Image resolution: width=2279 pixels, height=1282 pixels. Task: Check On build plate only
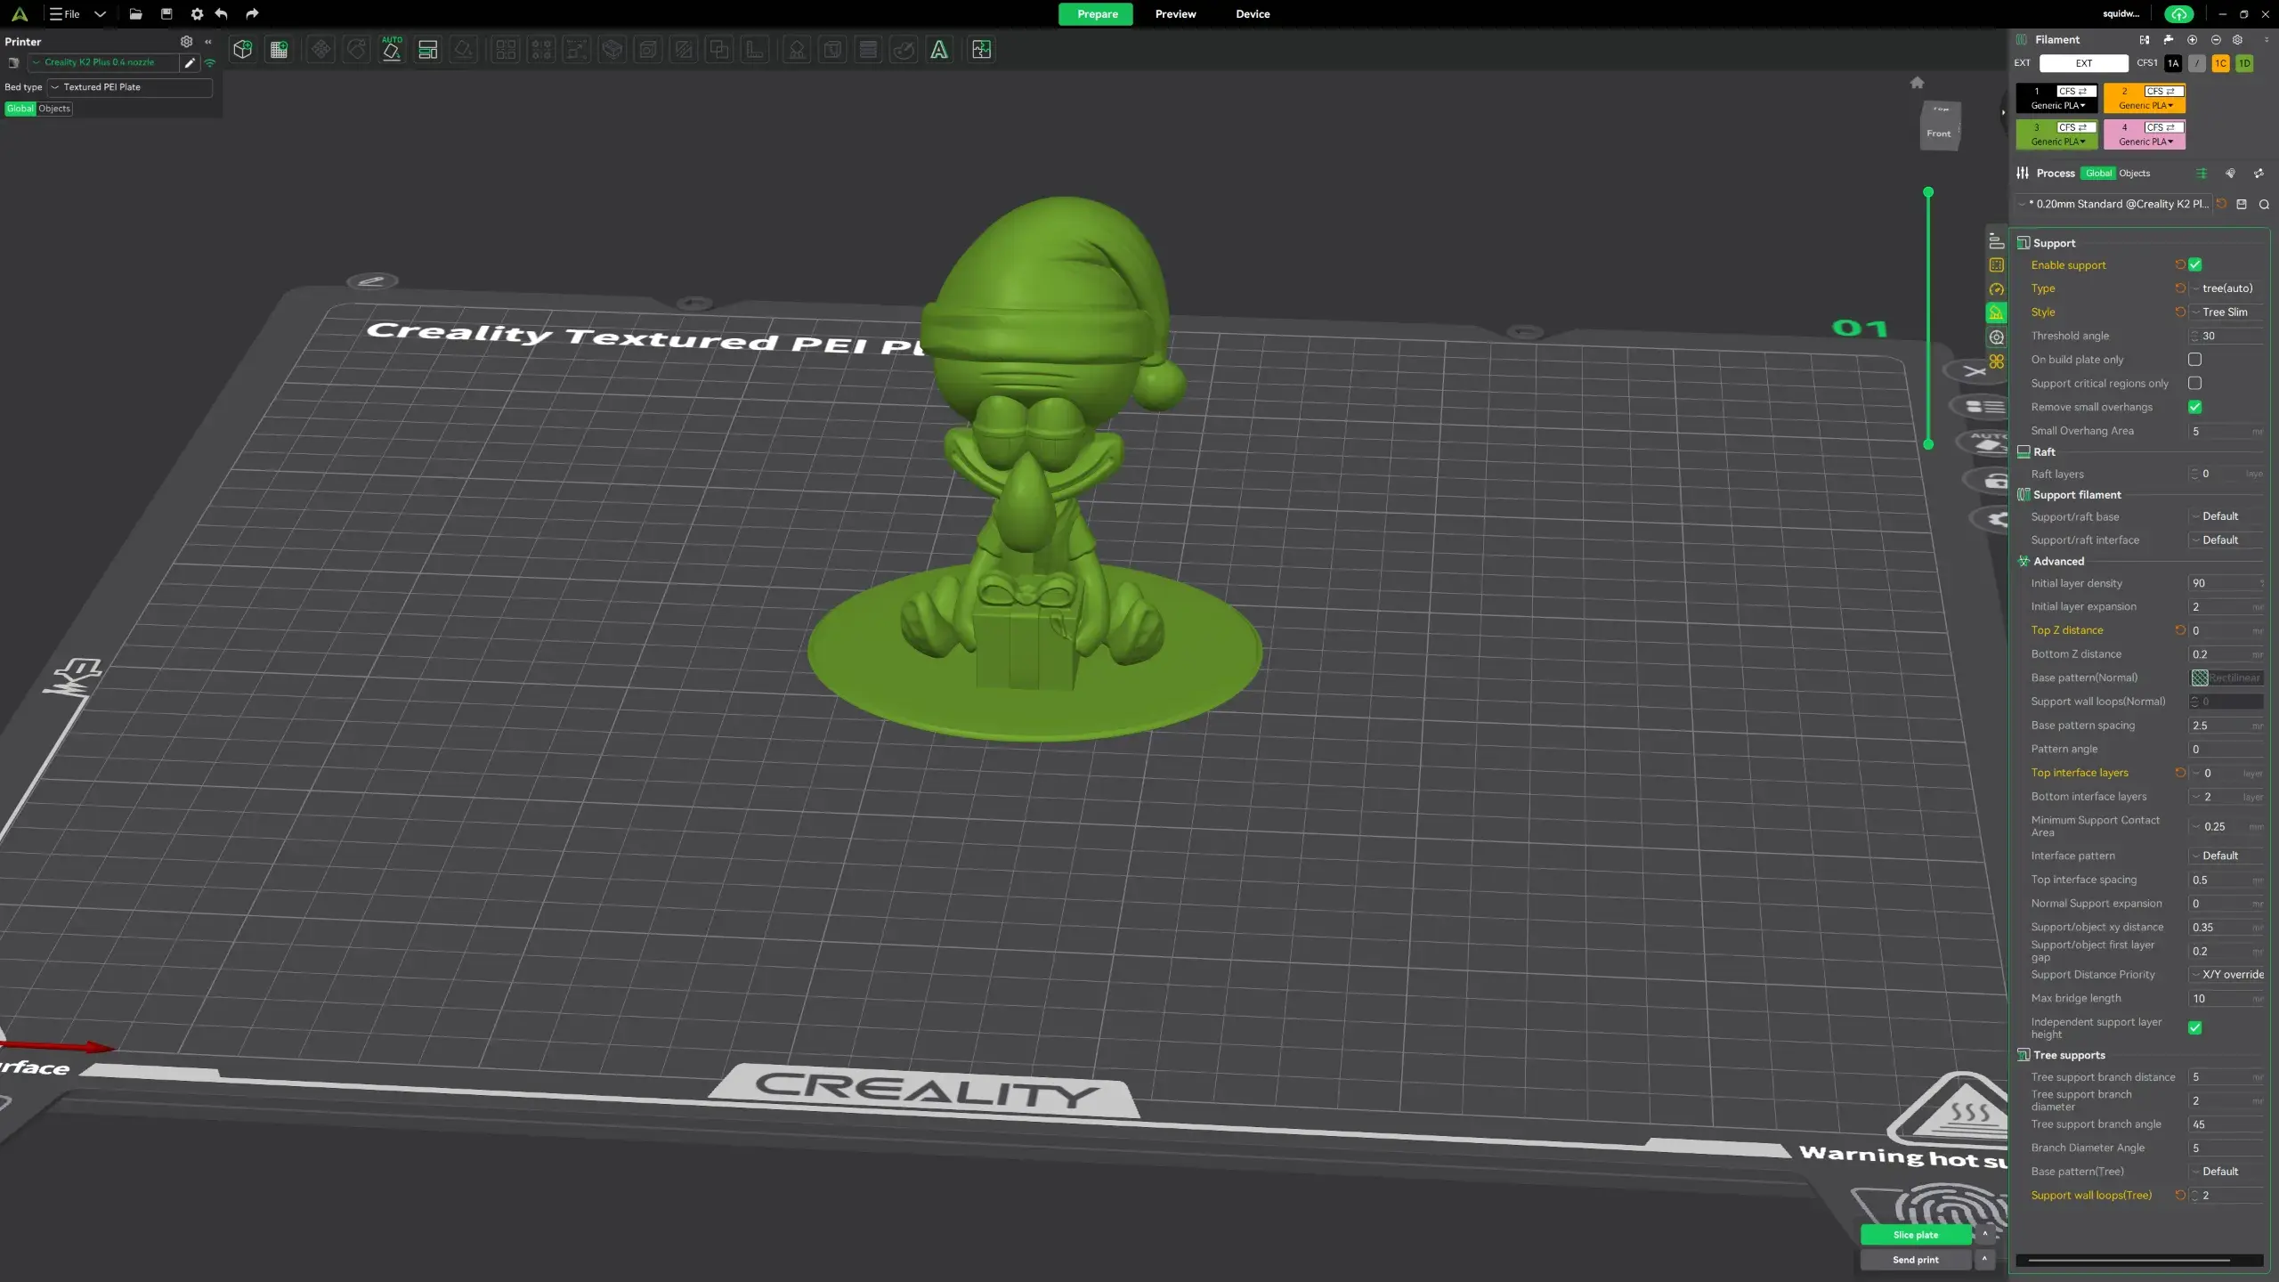(x=2194, y=360)
